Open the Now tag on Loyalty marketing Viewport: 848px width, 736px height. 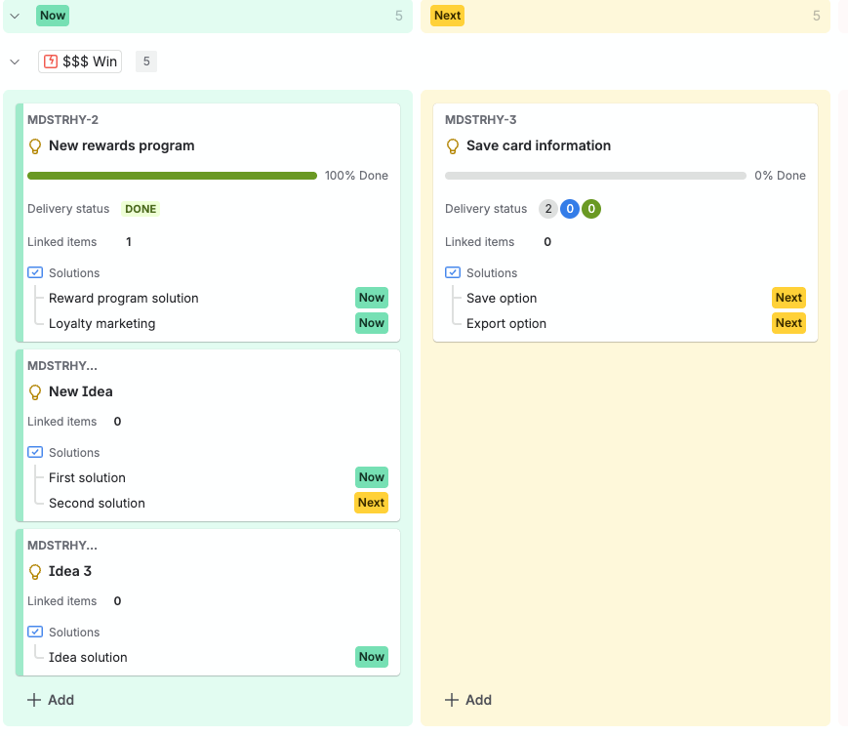point(372,323)
